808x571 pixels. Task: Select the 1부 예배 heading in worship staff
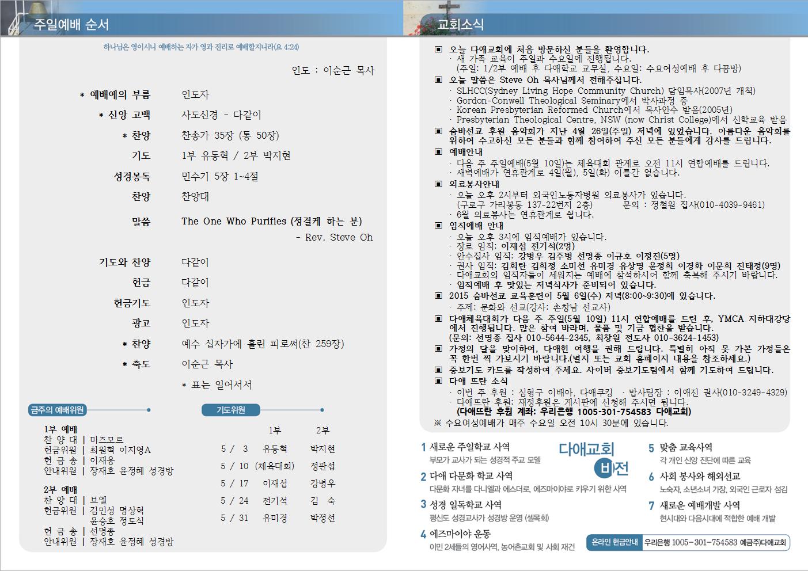click(60, 429)
